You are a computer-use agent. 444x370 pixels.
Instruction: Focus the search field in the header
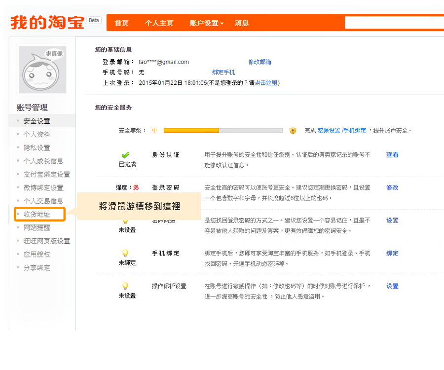394,23
